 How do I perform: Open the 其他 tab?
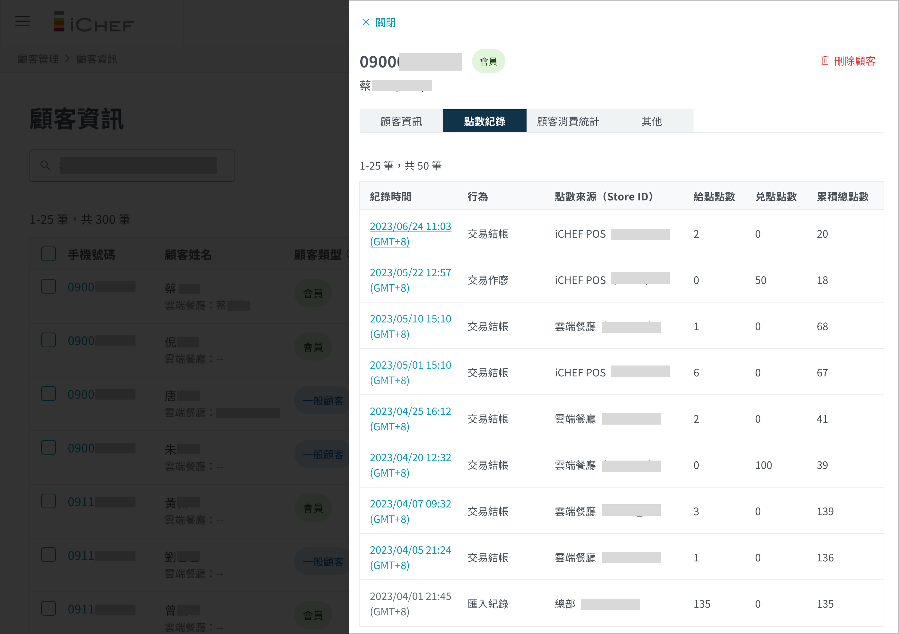(x=651, y=121)
